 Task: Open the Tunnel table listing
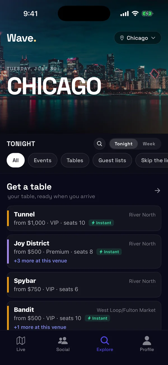pyautogui.click(x=84, y=218)
